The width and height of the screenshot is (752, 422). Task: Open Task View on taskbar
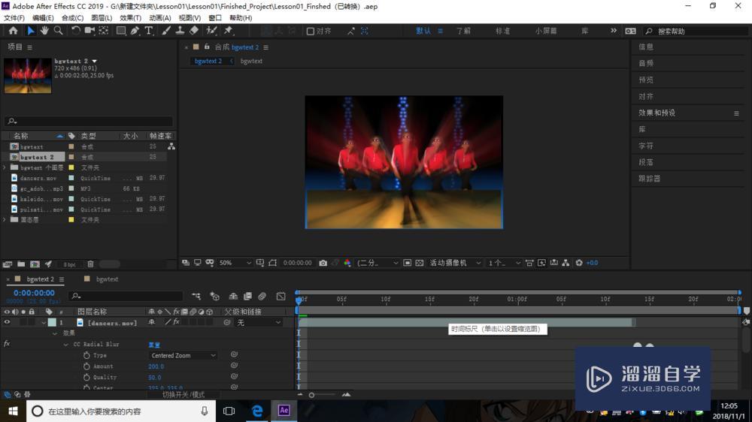[x=229, y=411]
